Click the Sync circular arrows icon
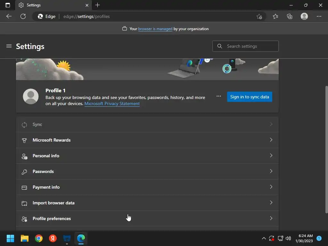 pyautogui.click(x=24, y=125)
